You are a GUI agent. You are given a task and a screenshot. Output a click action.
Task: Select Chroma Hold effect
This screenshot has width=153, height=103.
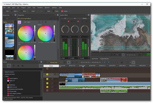pyautogui.click(x=12, y=91)
